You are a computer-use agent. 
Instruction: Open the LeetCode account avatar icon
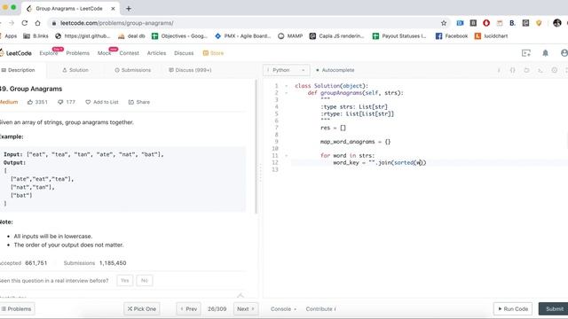(x=564, y=53)
